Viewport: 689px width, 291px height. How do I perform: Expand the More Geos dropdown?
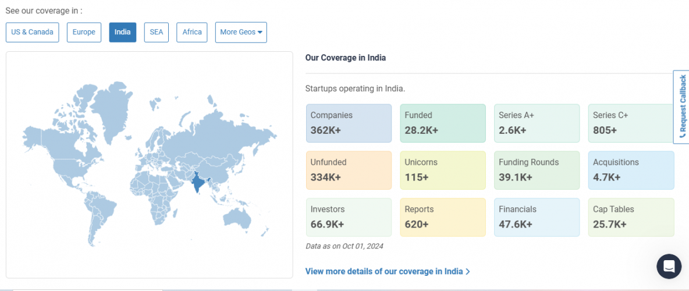tap(241, 32)
